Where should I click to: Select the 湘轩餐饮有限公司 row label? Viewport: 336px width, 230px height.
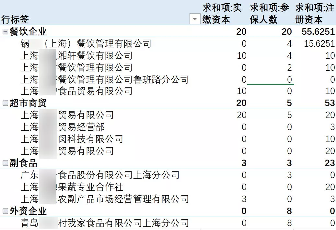point(94,56)
